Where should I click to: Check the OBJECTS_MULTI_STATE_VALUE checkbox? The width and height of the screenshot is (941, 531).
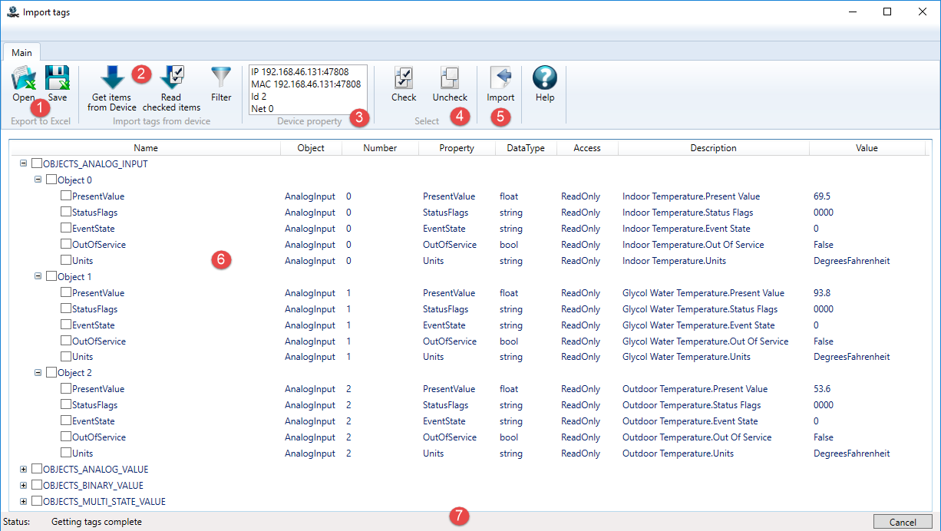click(x=37, y=501)
